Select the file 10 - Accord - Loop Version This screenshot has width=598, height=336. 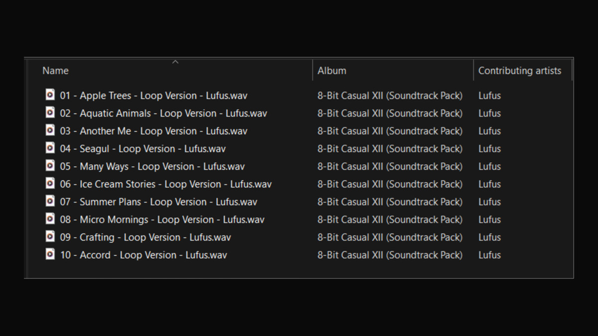[x=143, y=255]
